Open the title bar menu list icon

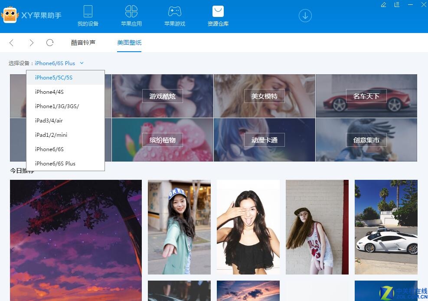(397, 5)
